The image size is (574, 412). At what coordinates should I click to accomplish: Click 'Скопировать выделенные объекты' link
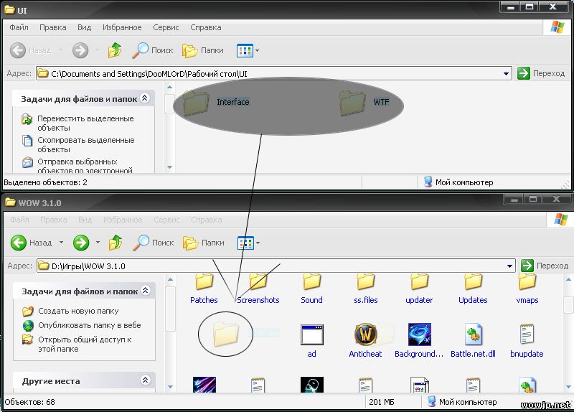(85, 144)
